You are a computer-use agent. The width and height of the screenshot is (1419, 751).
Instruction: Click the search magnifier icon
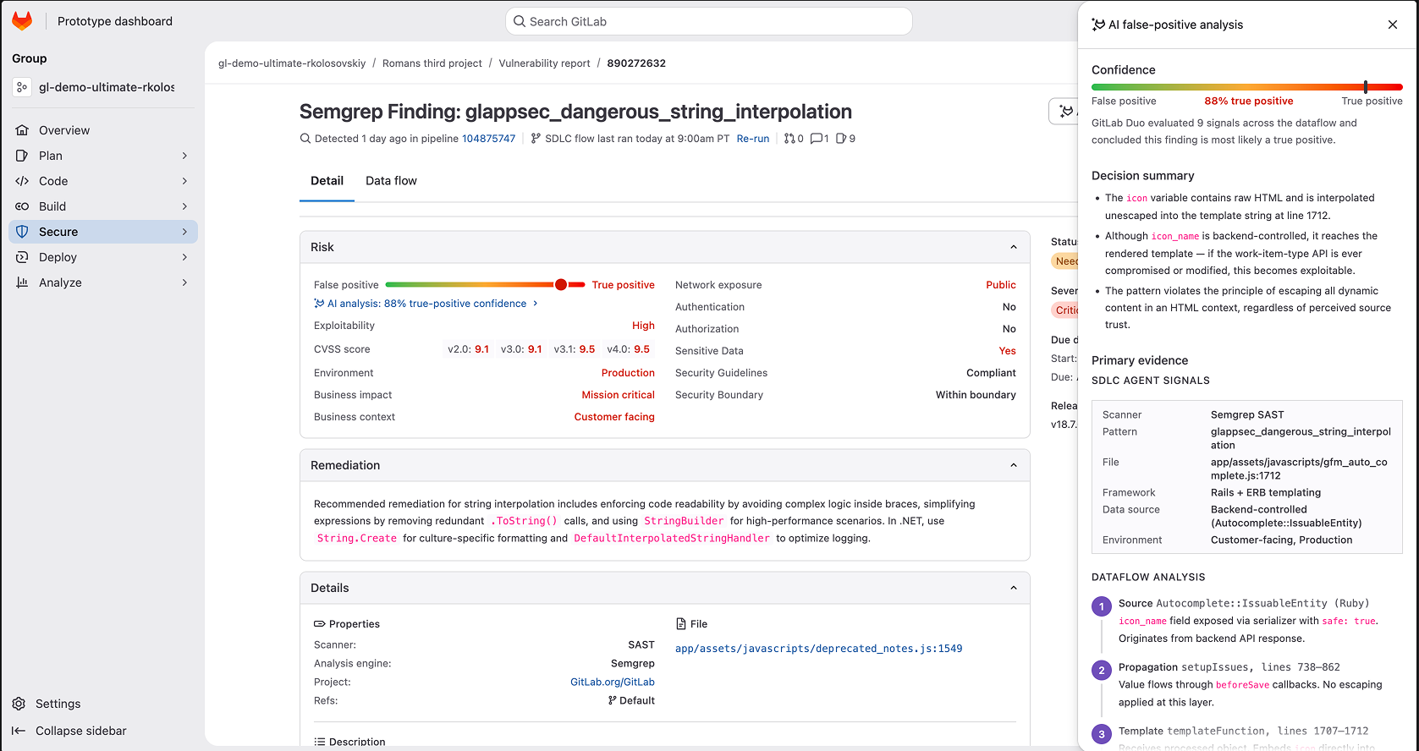520,21
